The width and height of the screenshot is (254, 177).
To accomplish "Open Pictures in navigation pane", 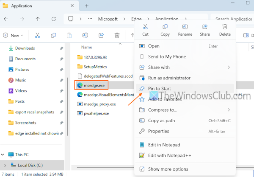I will 22,70.
